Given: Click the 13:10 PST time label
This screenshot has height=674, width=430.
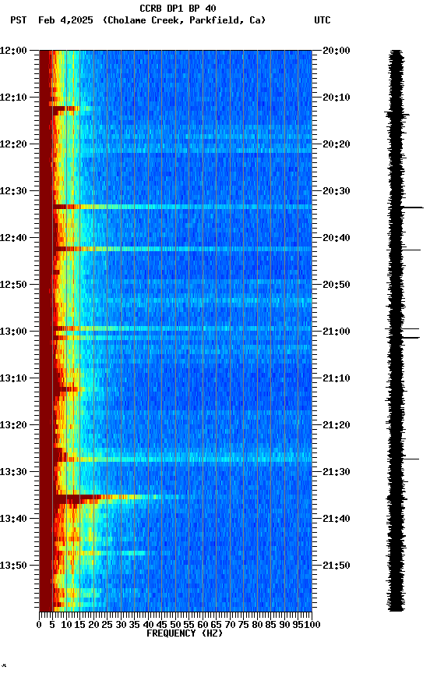Looking at the screenshot, I should pyautogui.click(x=13, y=378).
